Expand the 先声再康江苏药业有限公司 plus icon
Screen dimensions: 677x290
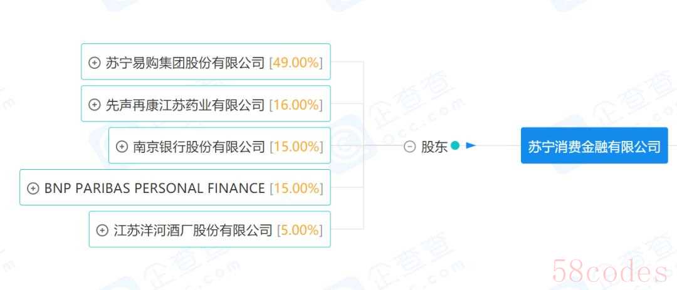tap(94, 105)
